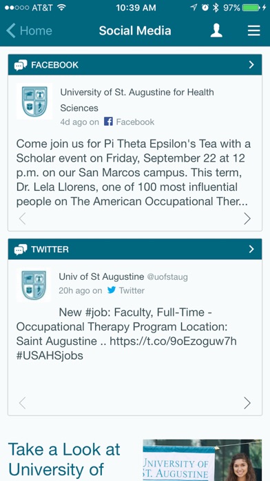Open the hamburger menu
Image resolution: width=270 pixels, height=481 pixels.
click(x=253, y=30)
